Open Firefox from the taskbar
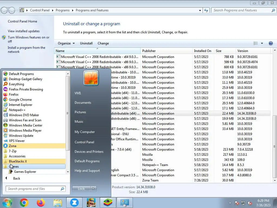The image size is (277, 208). click(41, 203)
